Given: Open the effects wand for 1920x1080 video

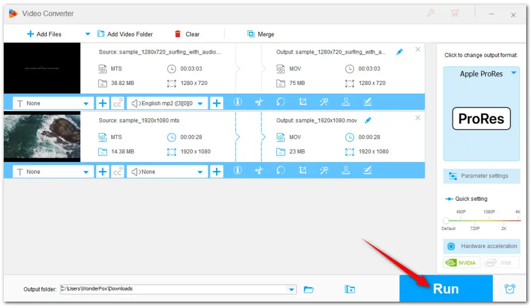Looking at the screenshot, I should [x=324, y=170].
